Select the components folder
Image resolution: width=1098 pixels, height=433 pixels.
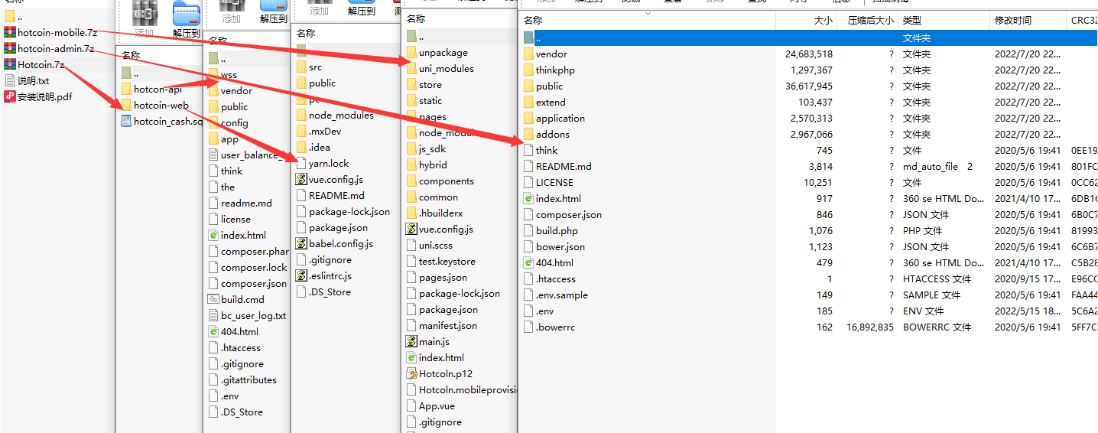[440, 181]
